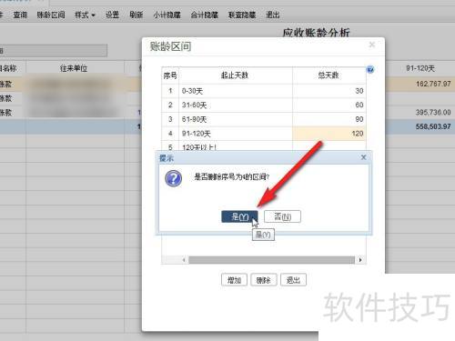455x341 pixels.
Task: Click 退出 in the top toolbar
Action: pyautogui.click(x=273, y=15)
